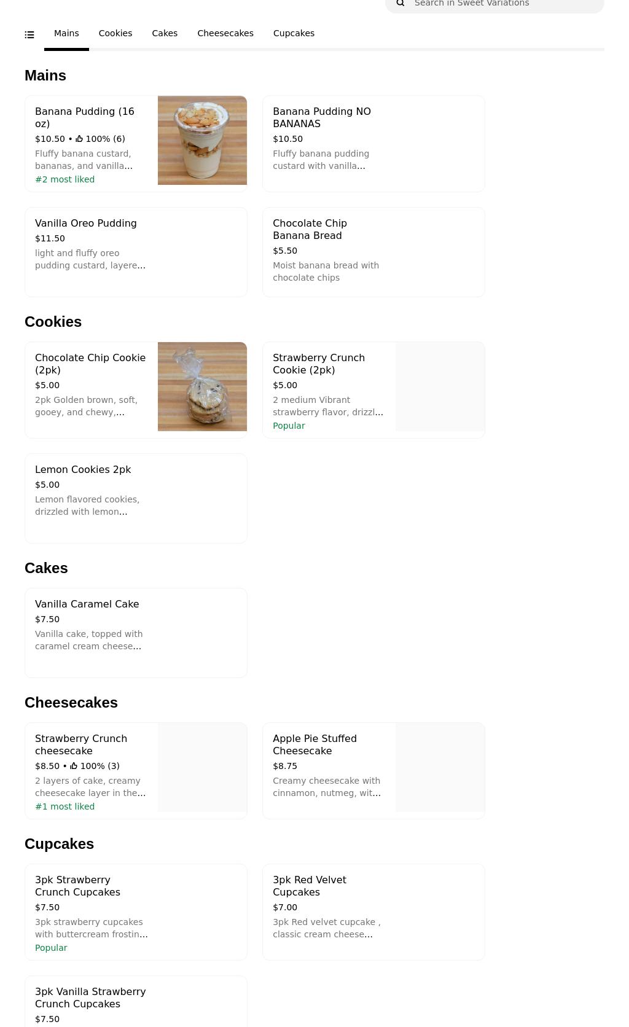Viewport: 629px width, 1027px height.
Task: Switch to the Cheesecakes tab
Action: click(225, 33)
